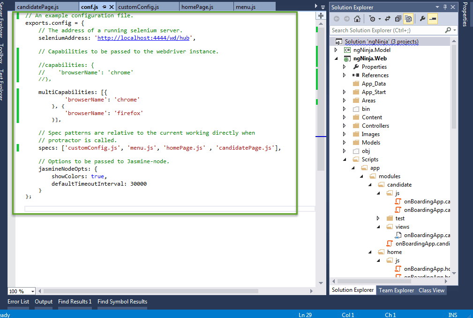Click the editor vertical scrollbar thumb
473x318 pixels.
321,98
